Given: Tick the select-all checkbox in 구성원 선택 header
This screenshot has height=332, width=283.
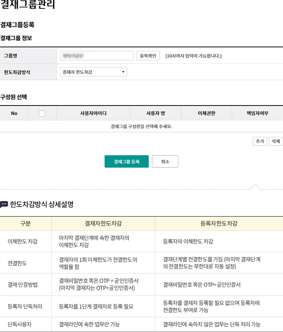Looking at the screenshot, I should (x=42, y=113).
